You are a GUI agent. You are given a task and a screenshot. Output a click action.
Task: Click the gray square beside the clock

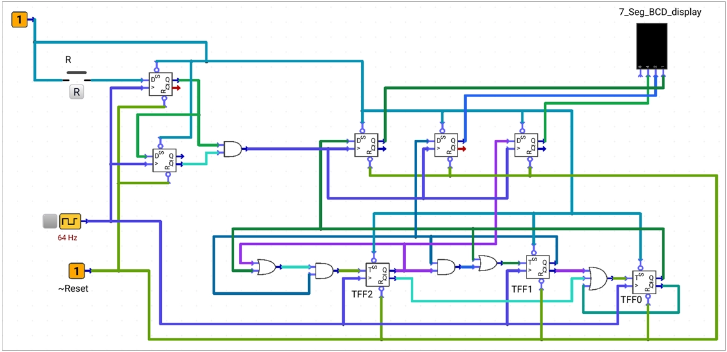(x=49, y=221)
